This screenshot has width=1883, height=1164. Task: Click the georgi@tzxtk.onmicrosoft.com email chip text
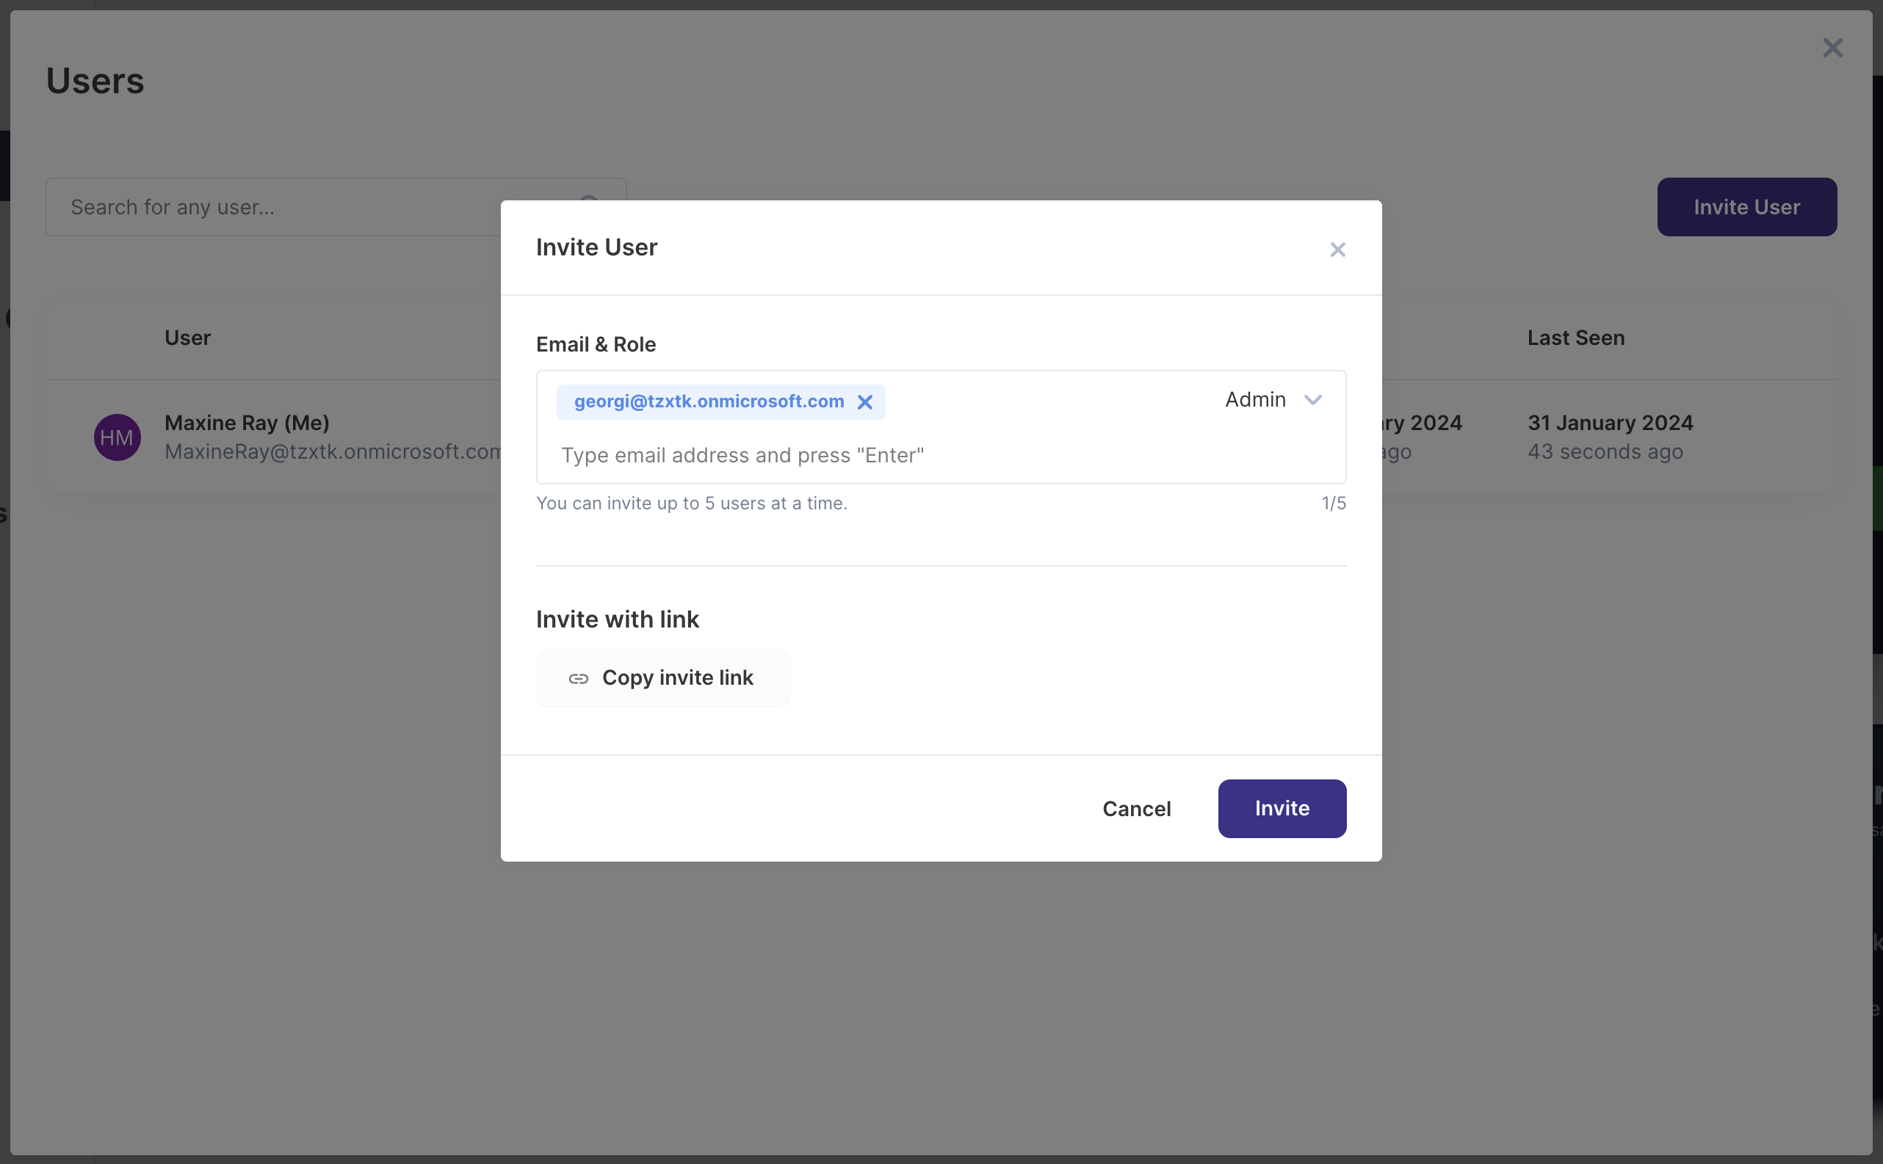pos(709,402)
